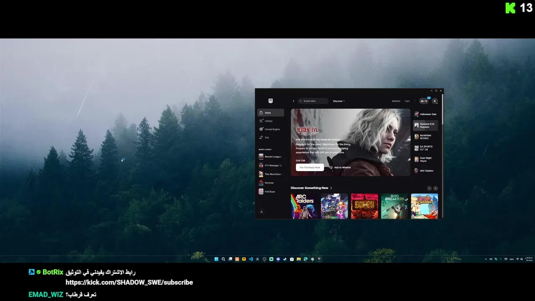Open Microsoft Store from the taskbar

point(292,259)
